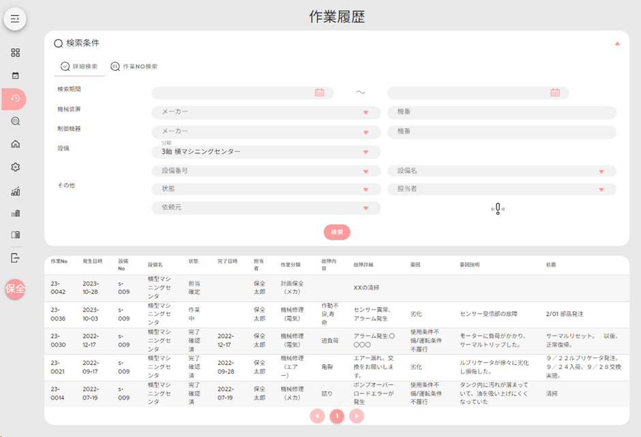Click the calendar check icon in sidebar
This screenshot has height=437, width=641.
click(x=15, y=76)
